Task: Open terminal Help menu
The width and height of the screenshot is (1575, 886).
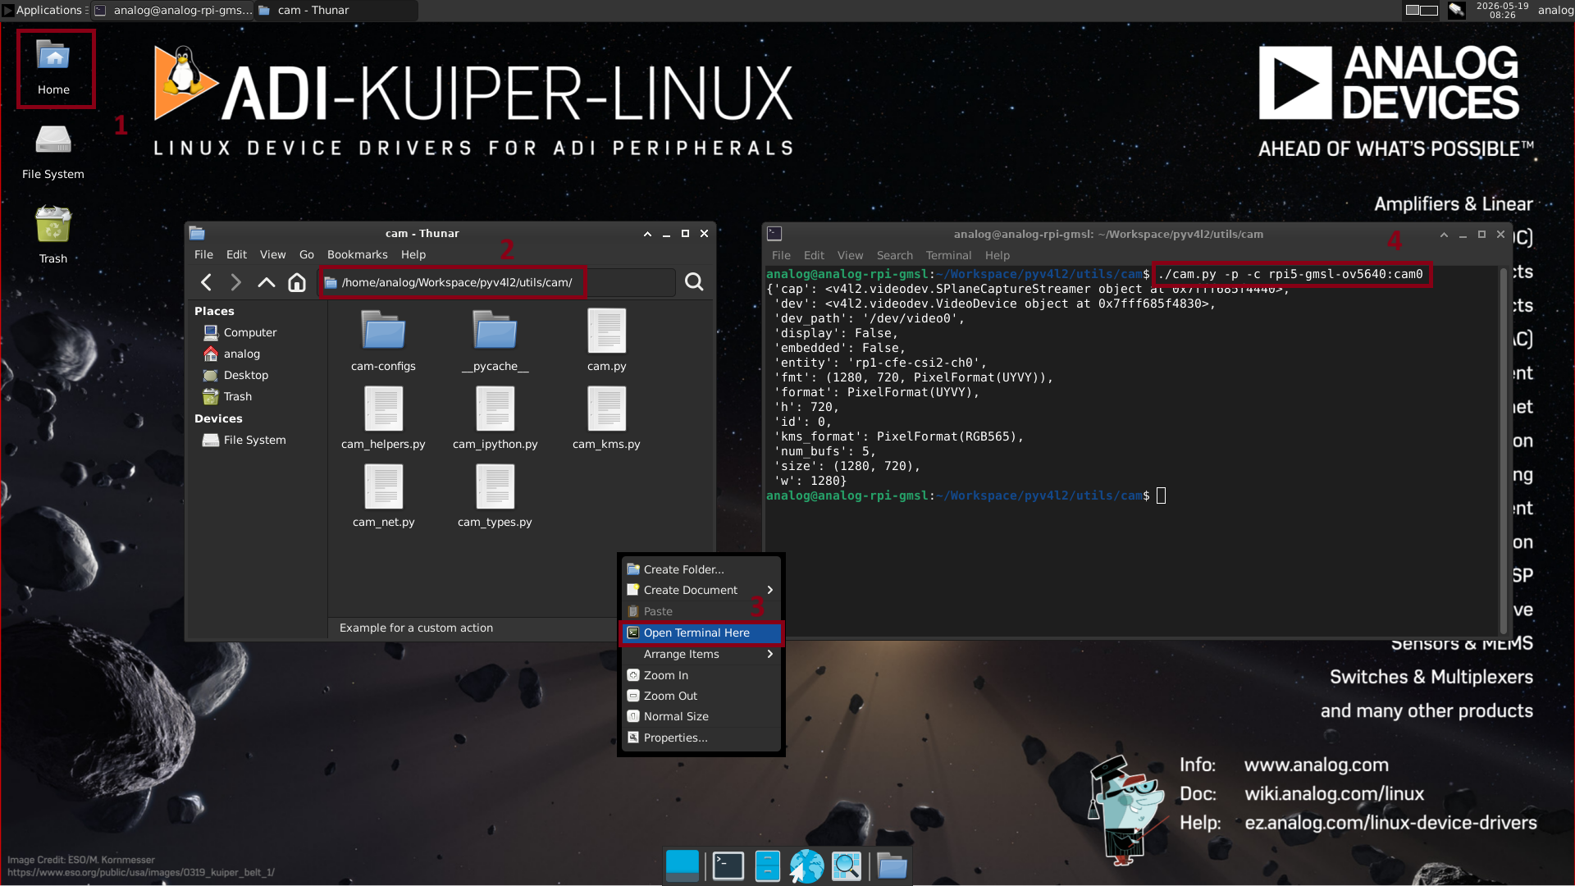Action: [997, 255]
